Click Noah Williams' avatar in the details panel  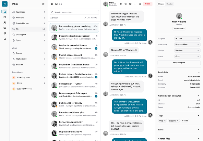click(x=179, y=16)
